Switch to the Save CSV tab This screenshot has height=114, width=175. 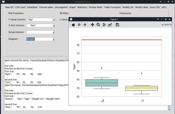(155, 7)
